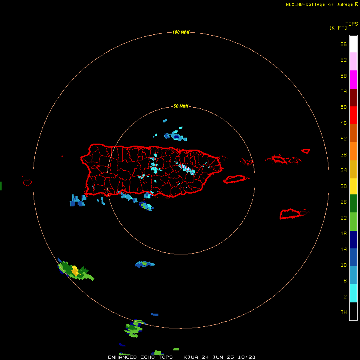Select the light green legend swatch
This screenshot has width=360, height=360.
(353, 222)
